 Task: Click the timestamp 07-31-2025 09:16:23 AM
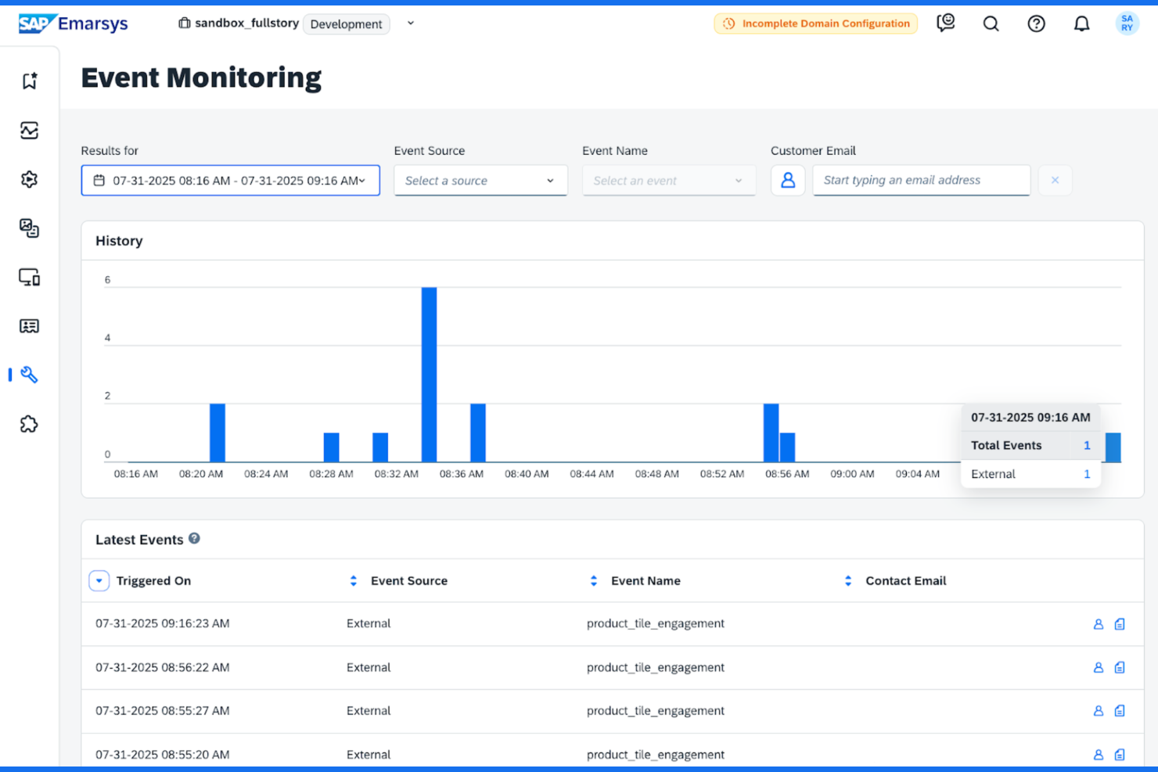(163, 623)
